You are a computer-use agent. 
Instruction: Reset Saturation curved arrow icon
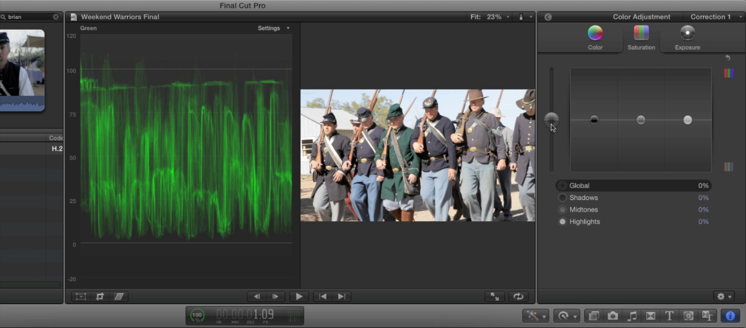[x=727, y=57]
